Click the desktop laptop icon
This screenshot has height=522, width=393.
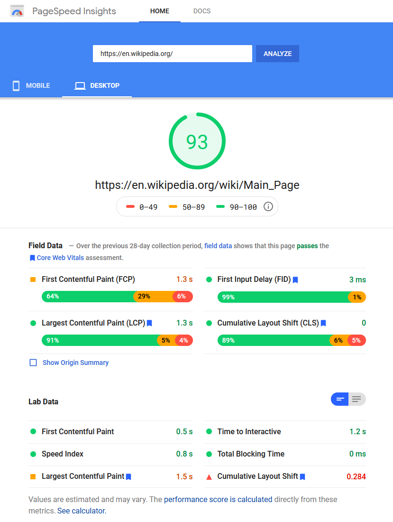[80, 86]
